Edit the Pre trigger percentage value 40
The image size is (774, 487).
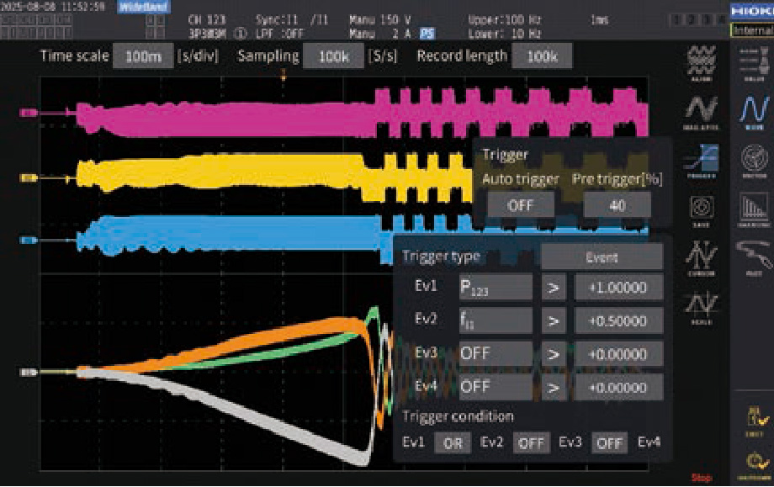point(617,204)
